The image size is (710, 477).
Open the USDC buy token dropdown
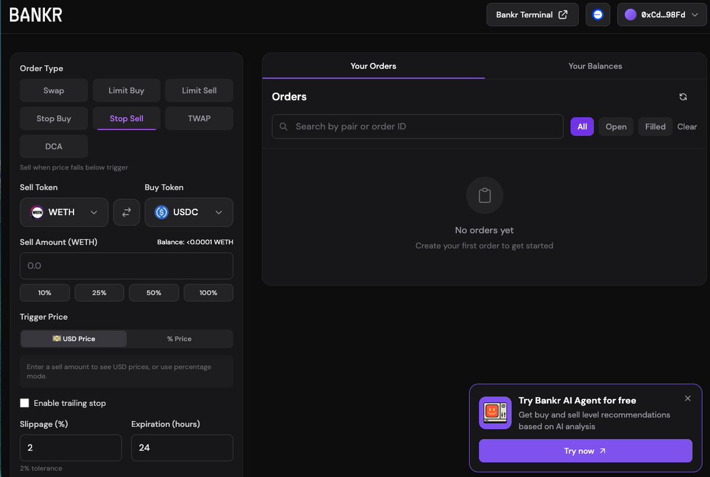(x=189, y=212)
